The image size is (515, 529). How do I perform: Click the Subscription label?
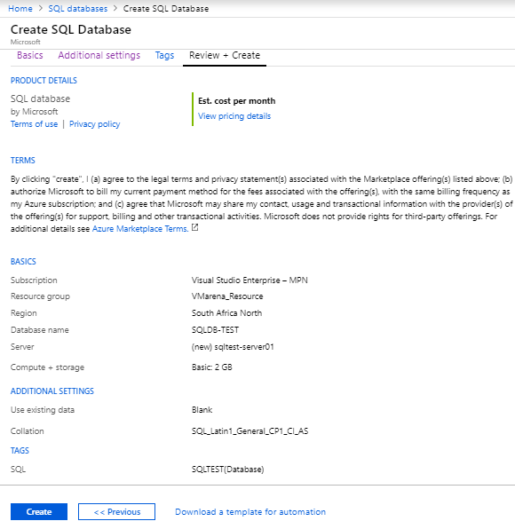tap(34, 280)
